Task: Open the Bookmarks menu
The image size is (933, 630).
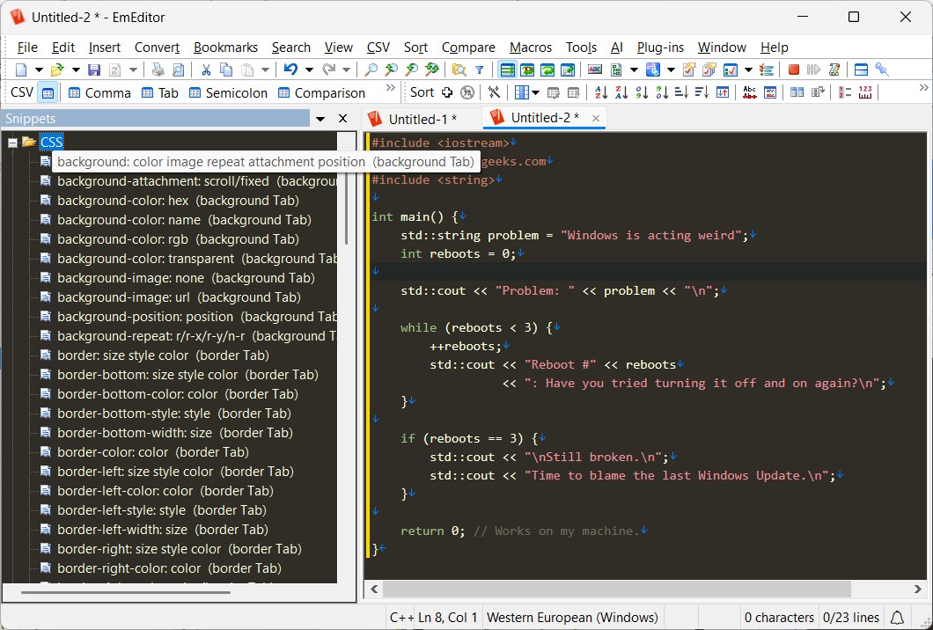Action: [225, 47]
